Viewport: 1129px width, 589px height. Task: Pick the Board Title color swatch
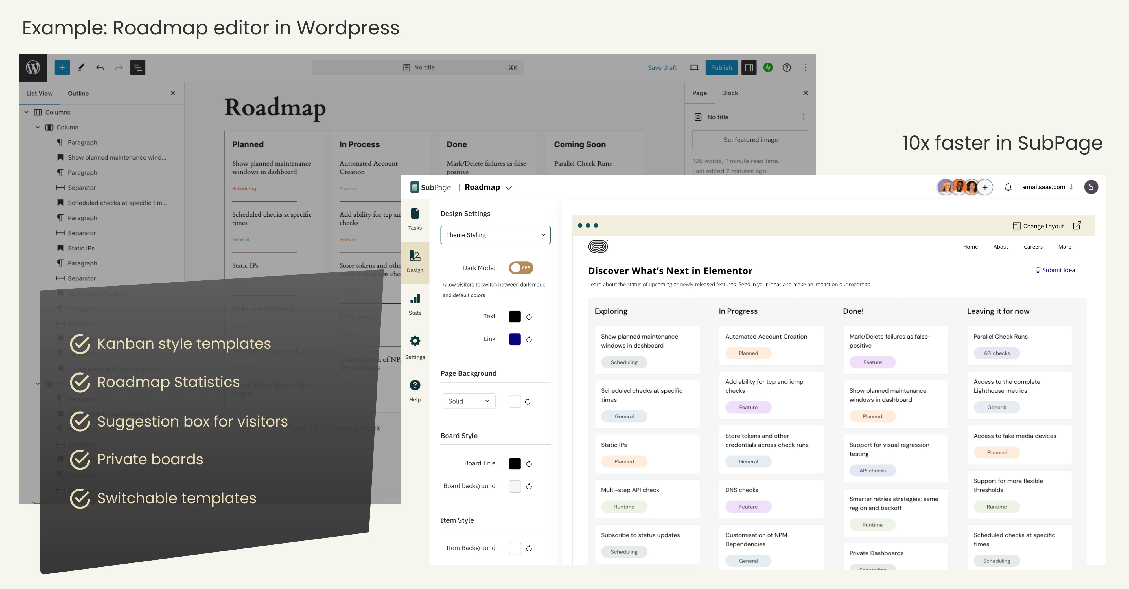[x=515, y=464]
